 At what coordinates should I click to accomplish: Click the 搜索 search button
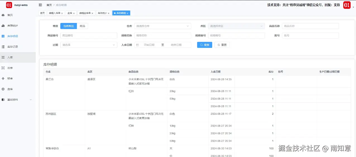[x=205, y=45]
